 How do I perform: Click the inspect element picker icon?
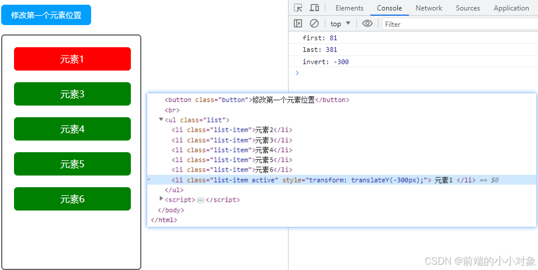point(298,8)
